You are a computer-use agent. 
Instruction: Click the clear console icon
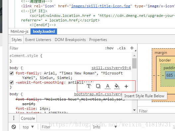[x=14, y=127]
